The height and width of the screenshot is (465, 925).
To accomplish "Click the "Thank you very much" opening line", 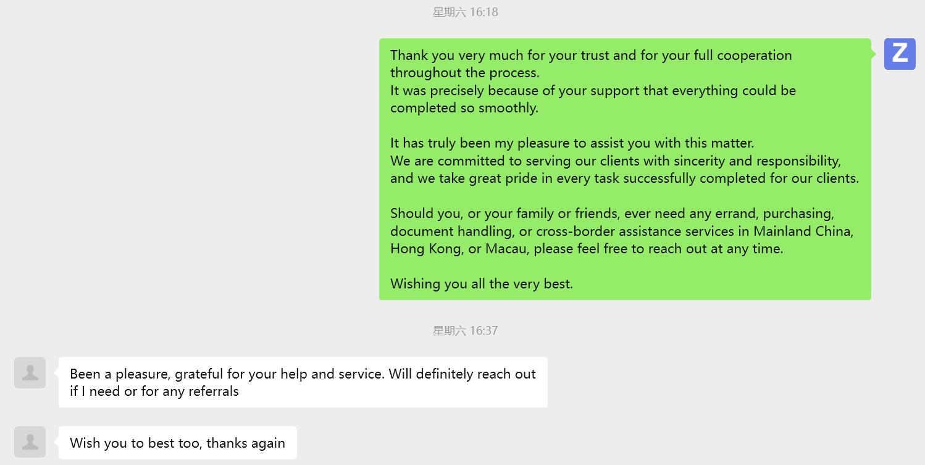I will pyautogui.click(x=590, y=55).
